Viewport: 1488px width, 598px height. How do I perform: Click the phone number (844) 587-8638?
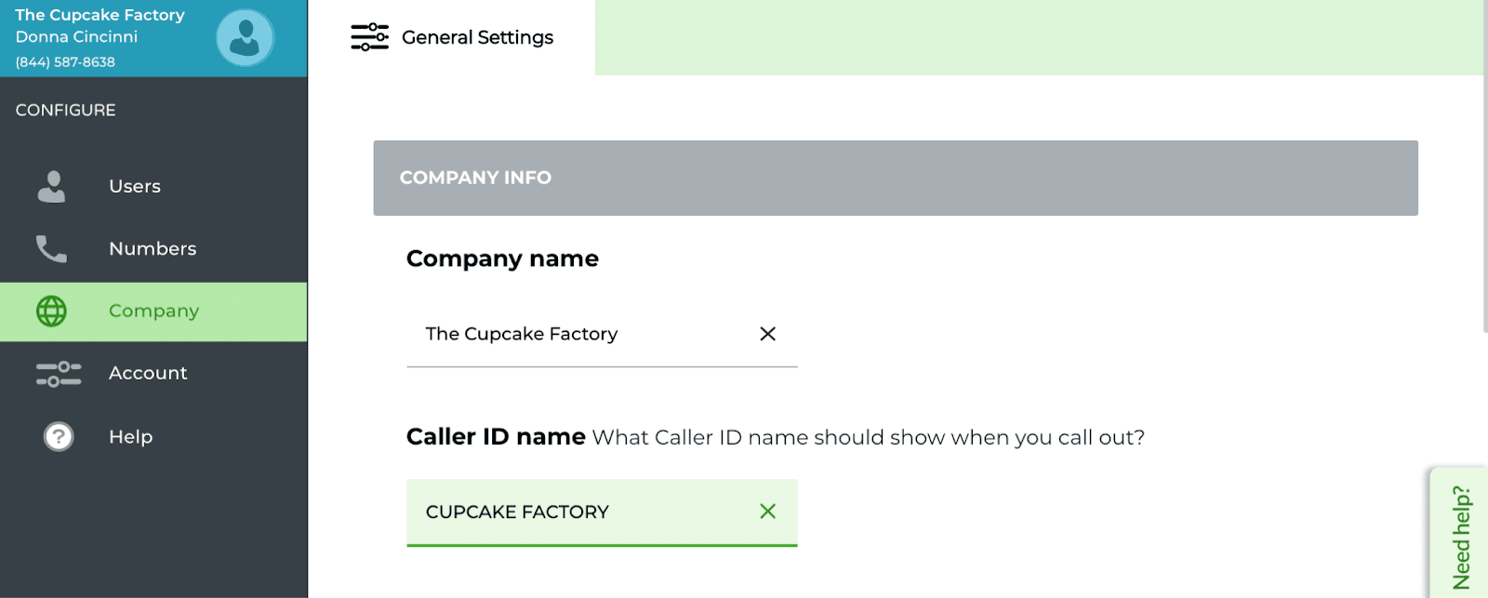[x=65, y=62]
